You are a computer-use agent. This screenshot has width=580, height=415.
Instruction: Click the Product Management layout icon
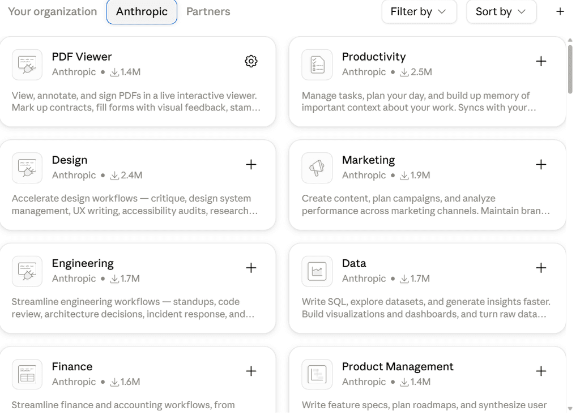(x=317, y=374)
